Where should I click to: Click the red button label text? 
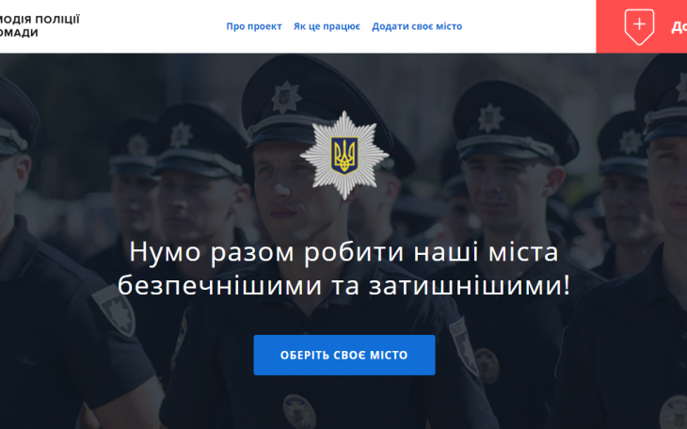tap(679, 27)
